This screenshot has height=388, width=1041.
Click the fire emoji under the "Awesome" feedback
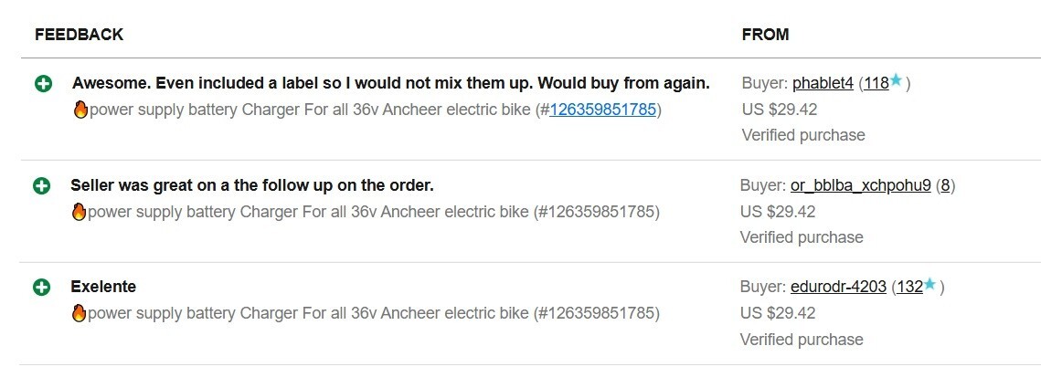80,110
